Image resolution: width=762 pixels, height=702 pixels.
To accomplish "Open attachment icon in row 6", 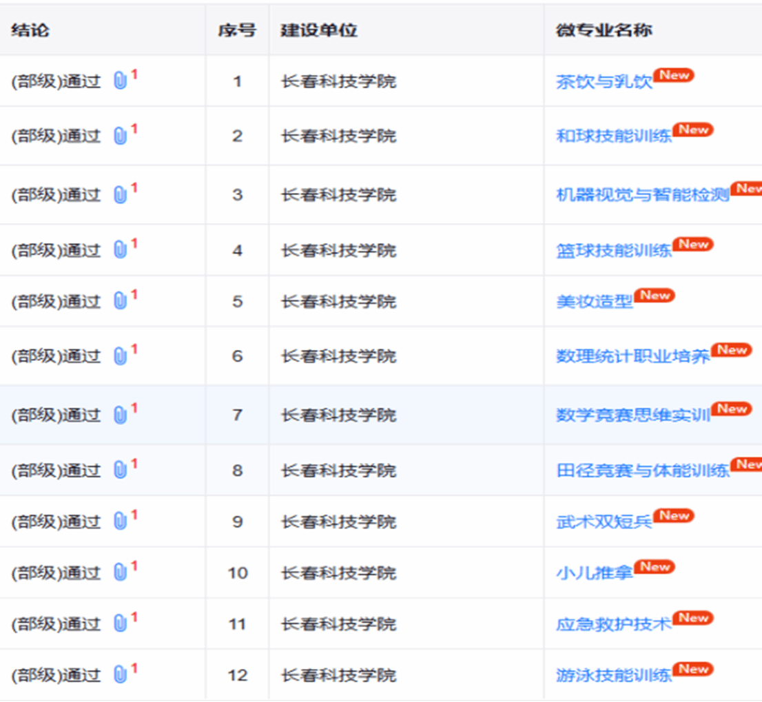I will point(120,356).
